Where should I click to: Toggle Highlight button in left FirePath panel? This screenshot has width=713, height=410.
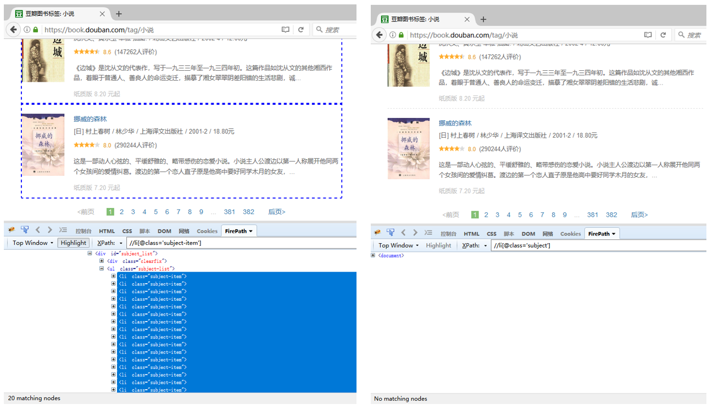[74, 243]
